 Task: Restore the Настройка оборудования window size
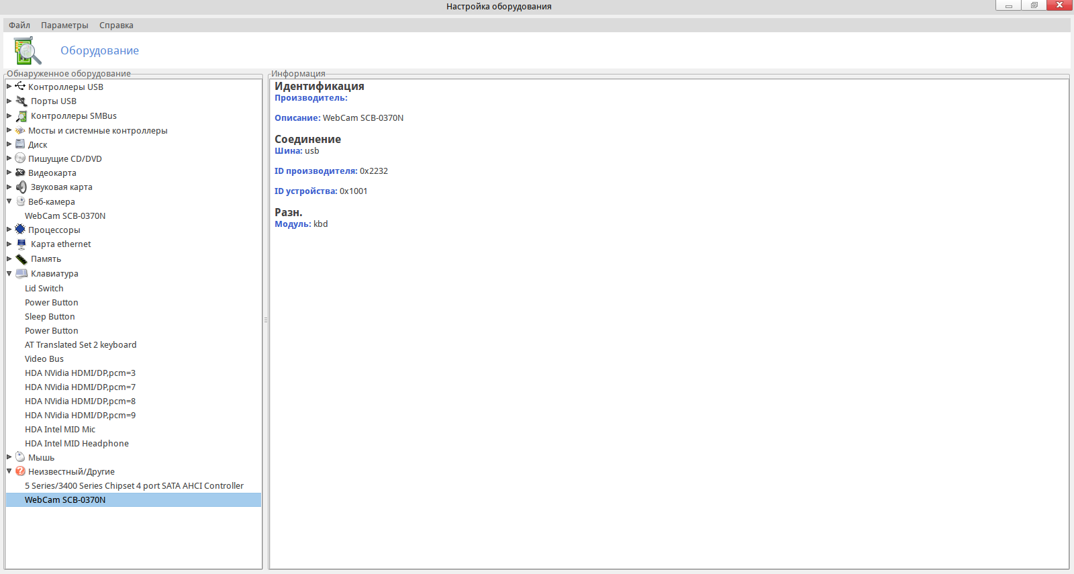(x=1034, y=5)
